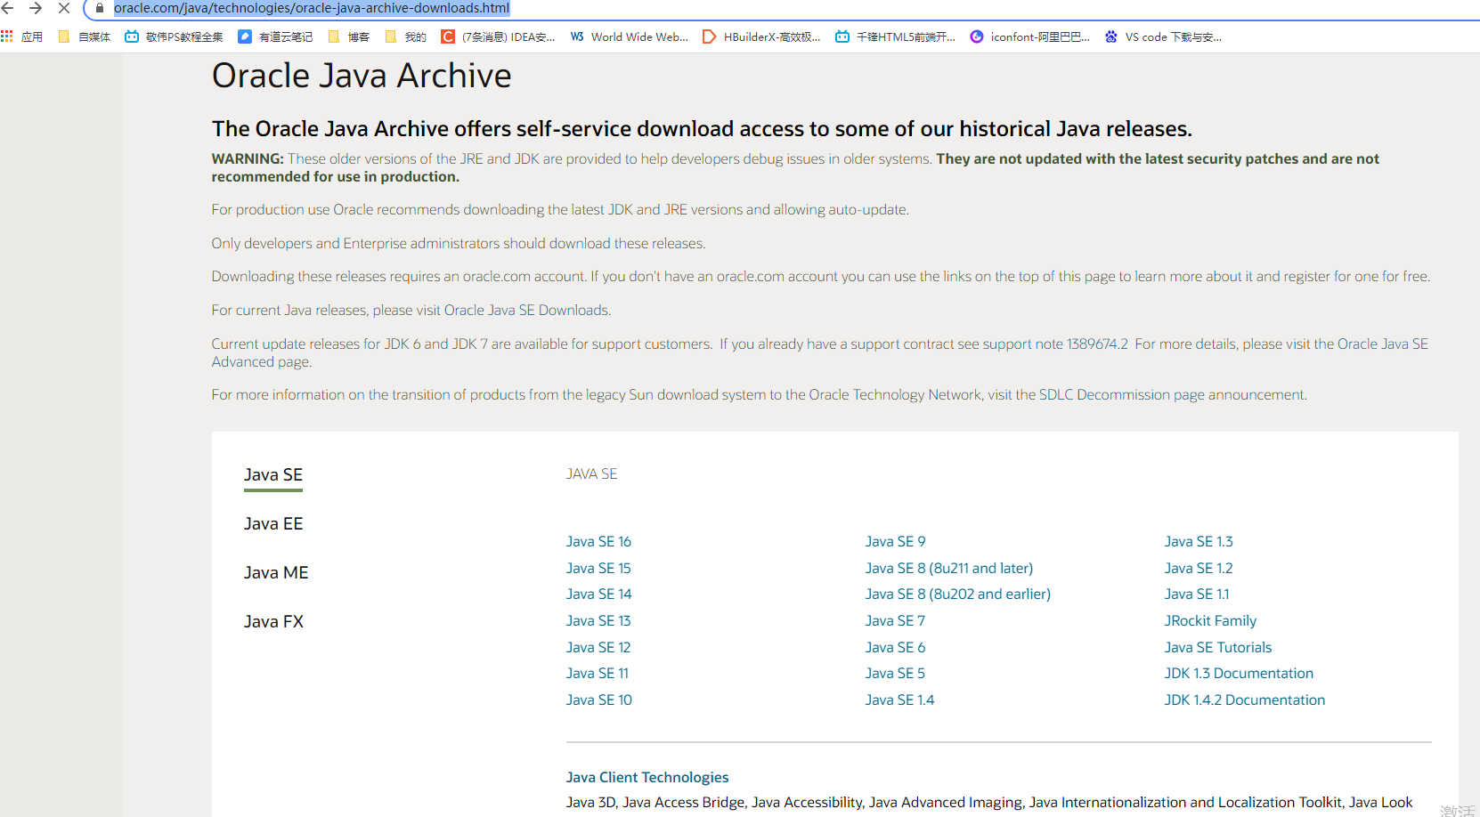Click the browser back arrow

coord(7,8)
